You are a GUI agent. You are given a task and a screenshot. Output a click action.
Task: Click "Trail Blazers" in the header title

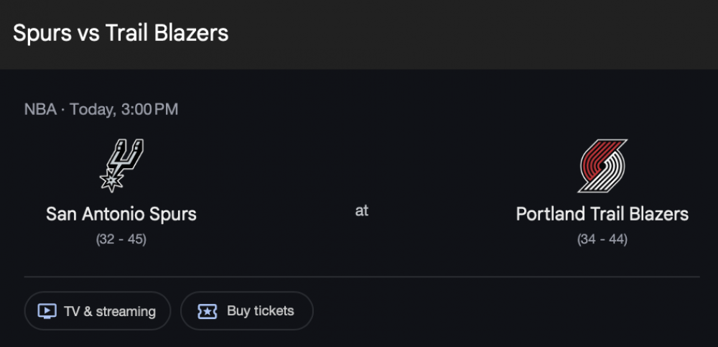pyautogui.click(x=167, y=33)
